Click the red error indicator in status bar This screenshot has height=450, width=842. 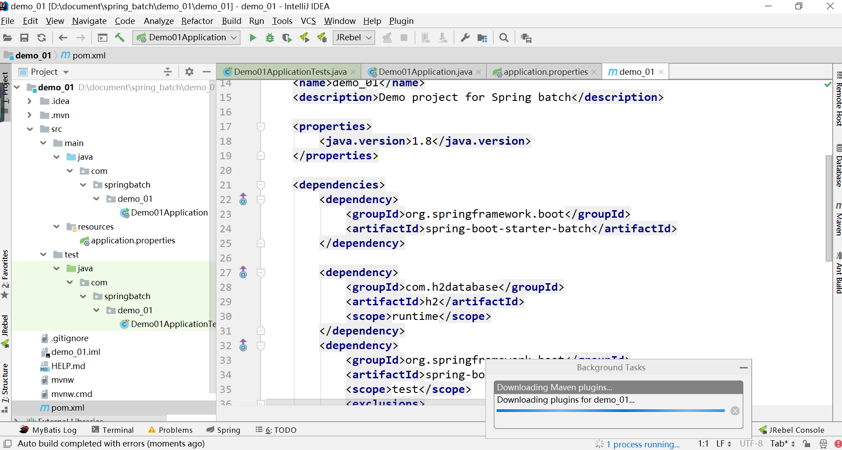click(x=838, y=444)
